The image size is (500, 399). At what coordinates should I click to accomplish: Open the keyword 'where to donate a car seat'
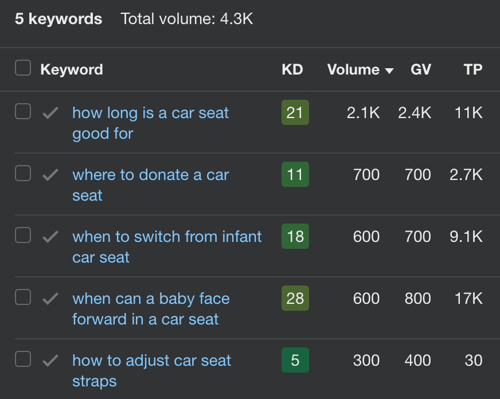pyautogui.click(x=150, y=185)
